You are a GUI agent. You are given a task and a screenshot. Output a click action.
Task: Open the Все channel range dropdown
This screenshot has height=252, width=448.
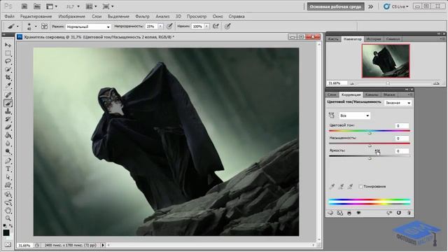click(x=355, y=115)
